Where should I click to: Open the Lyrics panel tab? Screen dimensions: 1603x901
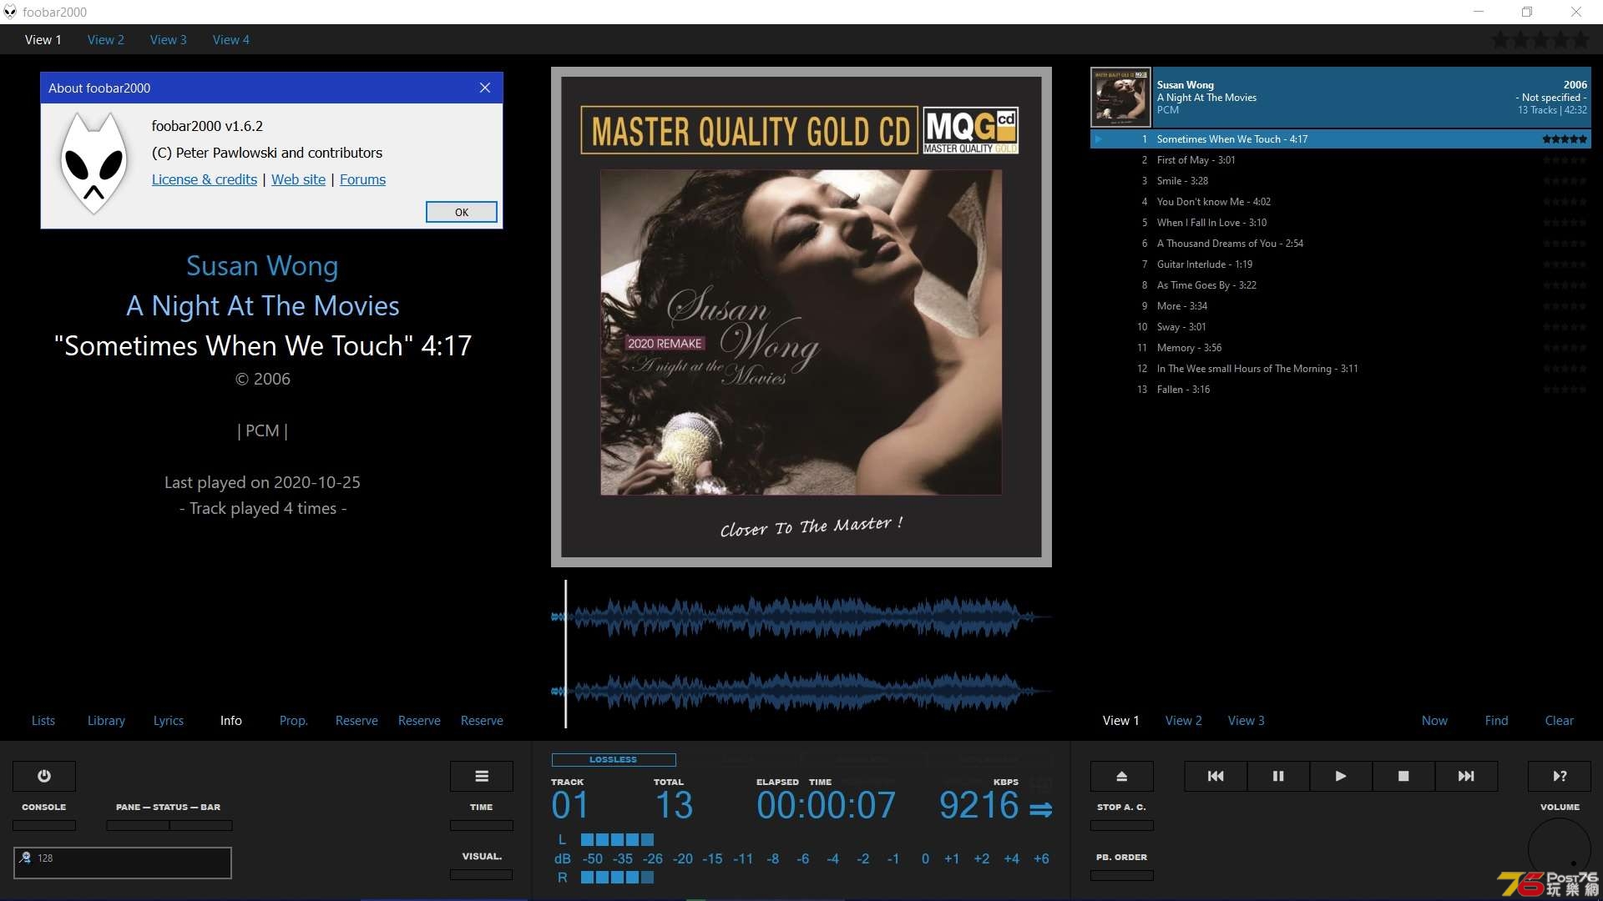[169, 721]
